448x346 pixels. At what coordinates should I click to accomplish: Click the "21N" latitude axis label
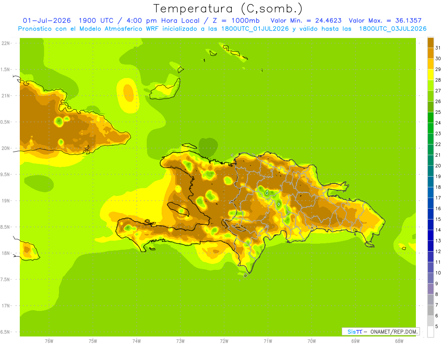point(6,96)
